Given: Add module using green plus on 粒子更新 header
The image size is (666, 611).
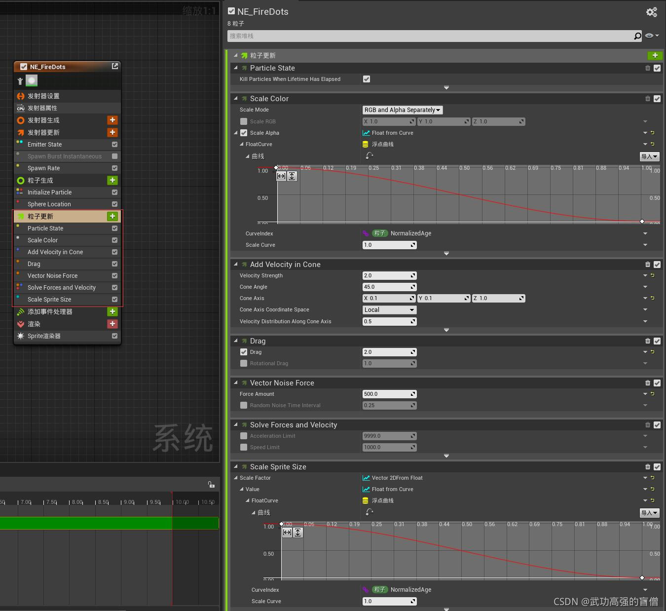Looking at the screenshot, I should click(655, 55).
